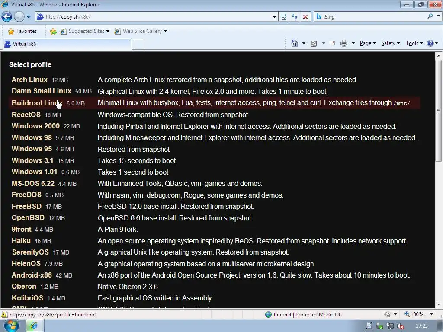The image size is (443, 332).
Task: Open the search provider dropdown arrow
Action: click(x=439, y=16)
